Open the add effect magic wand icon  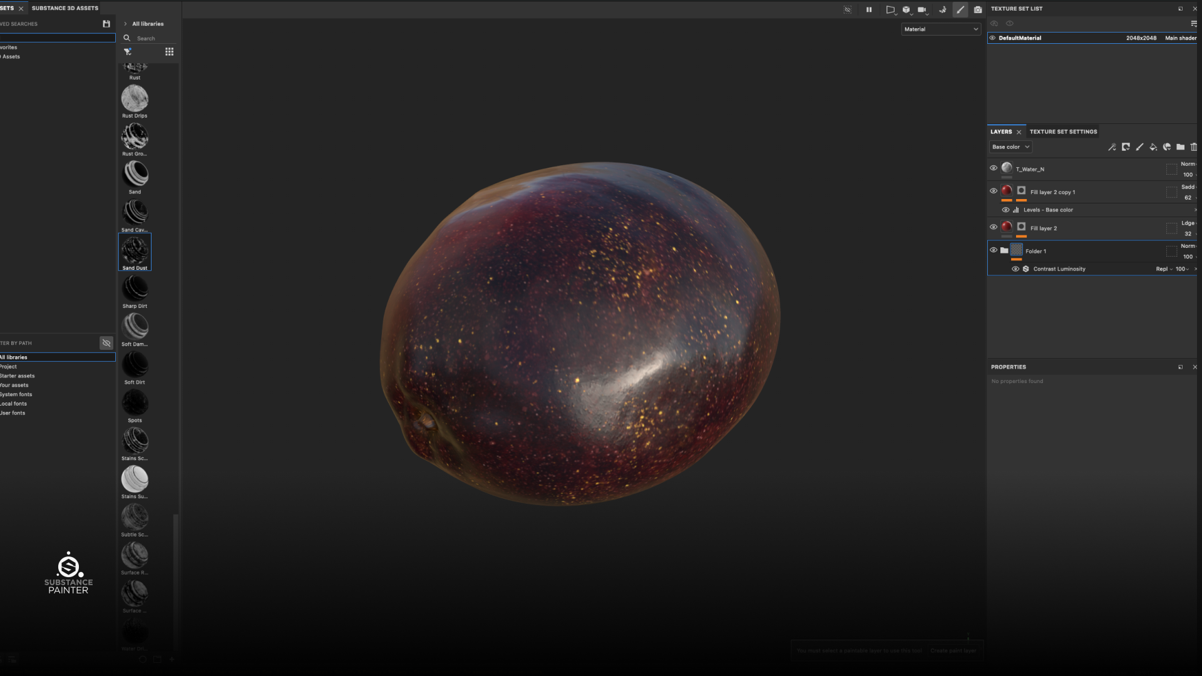(x=1112, y=147)
